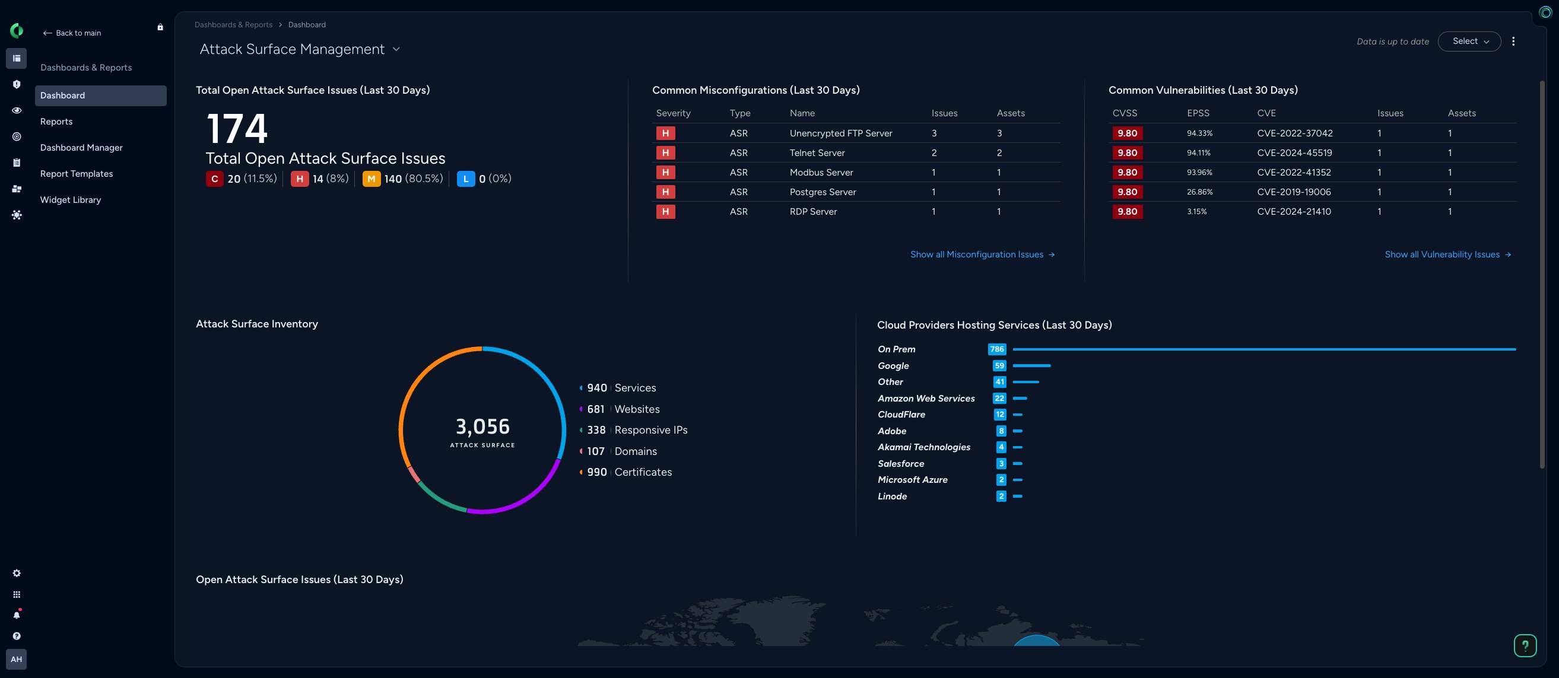The image size is (1559, 678).
Task: Expand the Attack Surface Management dashboard dropdown
Action: [396, 50]
